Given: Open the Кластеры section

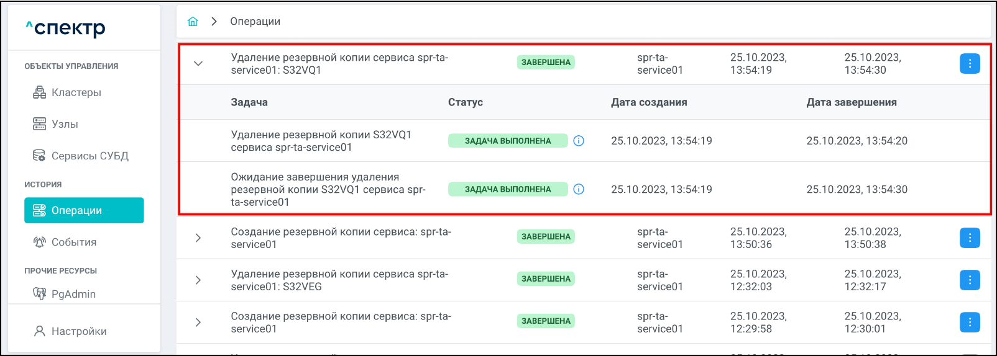Looking at the screenshot, I should 76,92.
